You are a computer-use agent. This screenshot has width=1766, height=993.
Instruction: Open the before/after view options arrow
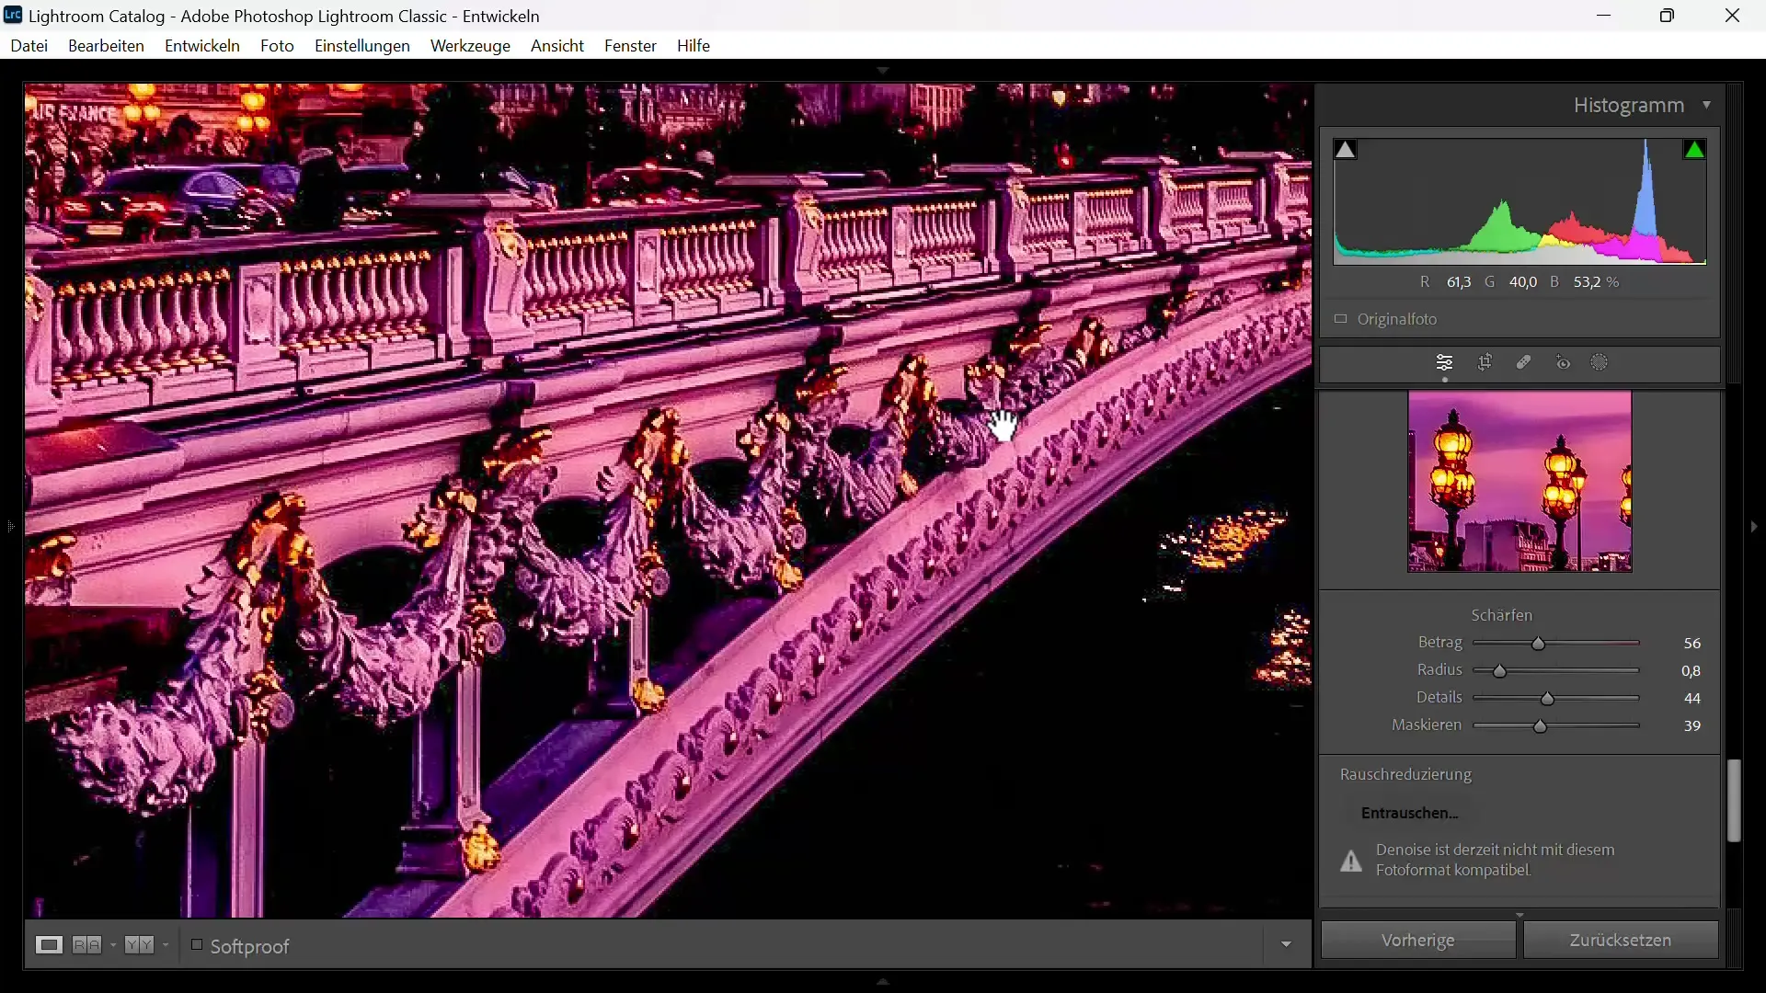113,945
